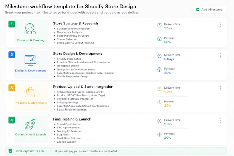
Task: Click Business & Niche Research item
Action: point(73,29)
